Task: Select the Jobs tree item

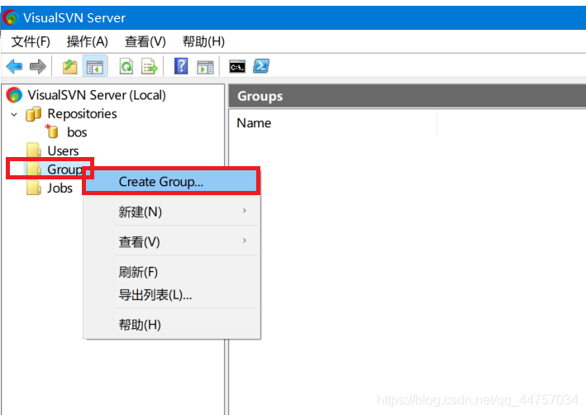Action: pyautogui.click(x=60, y=188)
